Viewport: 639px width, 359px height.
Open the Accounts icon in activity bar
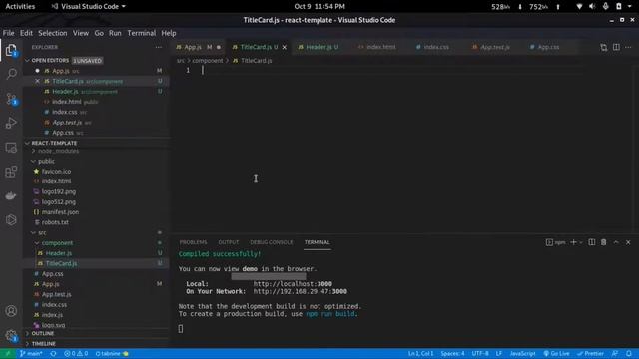click(x=11, y=311)
